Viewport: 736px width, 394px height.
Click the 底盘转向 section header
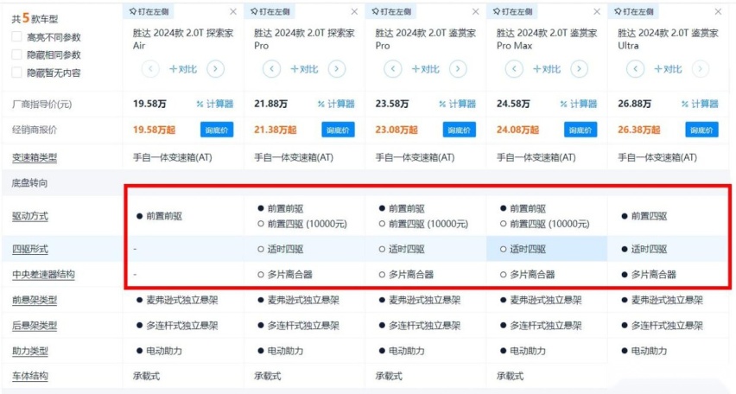pos(29,183)
